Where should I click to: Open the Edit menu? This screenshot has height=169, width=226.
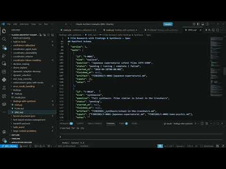[15, 24]
